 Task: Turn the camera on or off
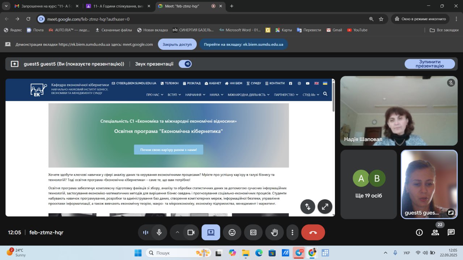[x=191, y=233]
